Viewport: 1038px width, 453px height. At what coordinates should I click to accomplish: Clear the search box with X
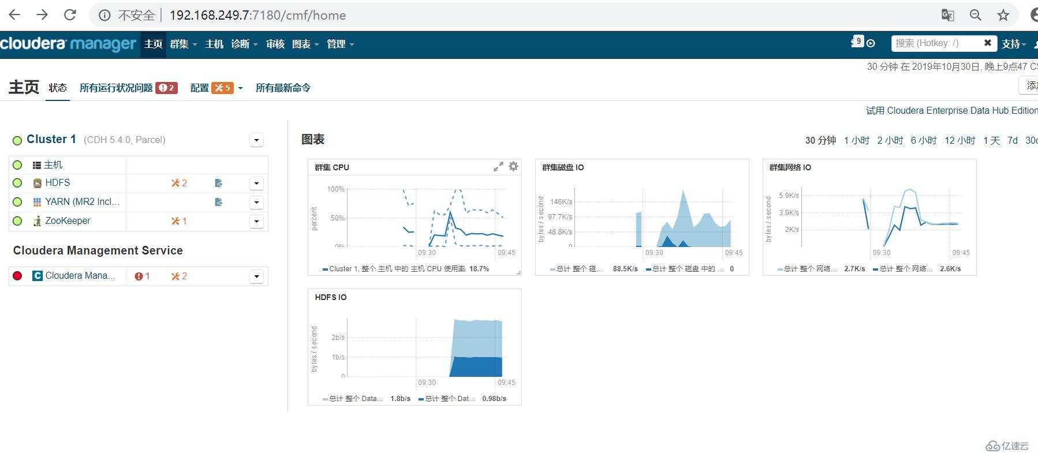pos(988,43)
